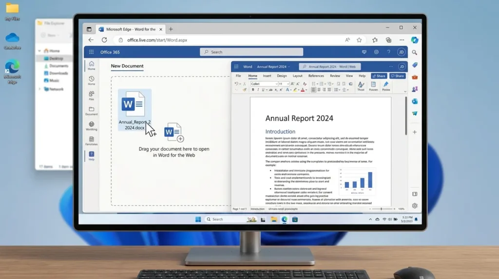The image size is (499, 279).
Task: Open the References ribbon tab
Action: [x=316, y=76]
